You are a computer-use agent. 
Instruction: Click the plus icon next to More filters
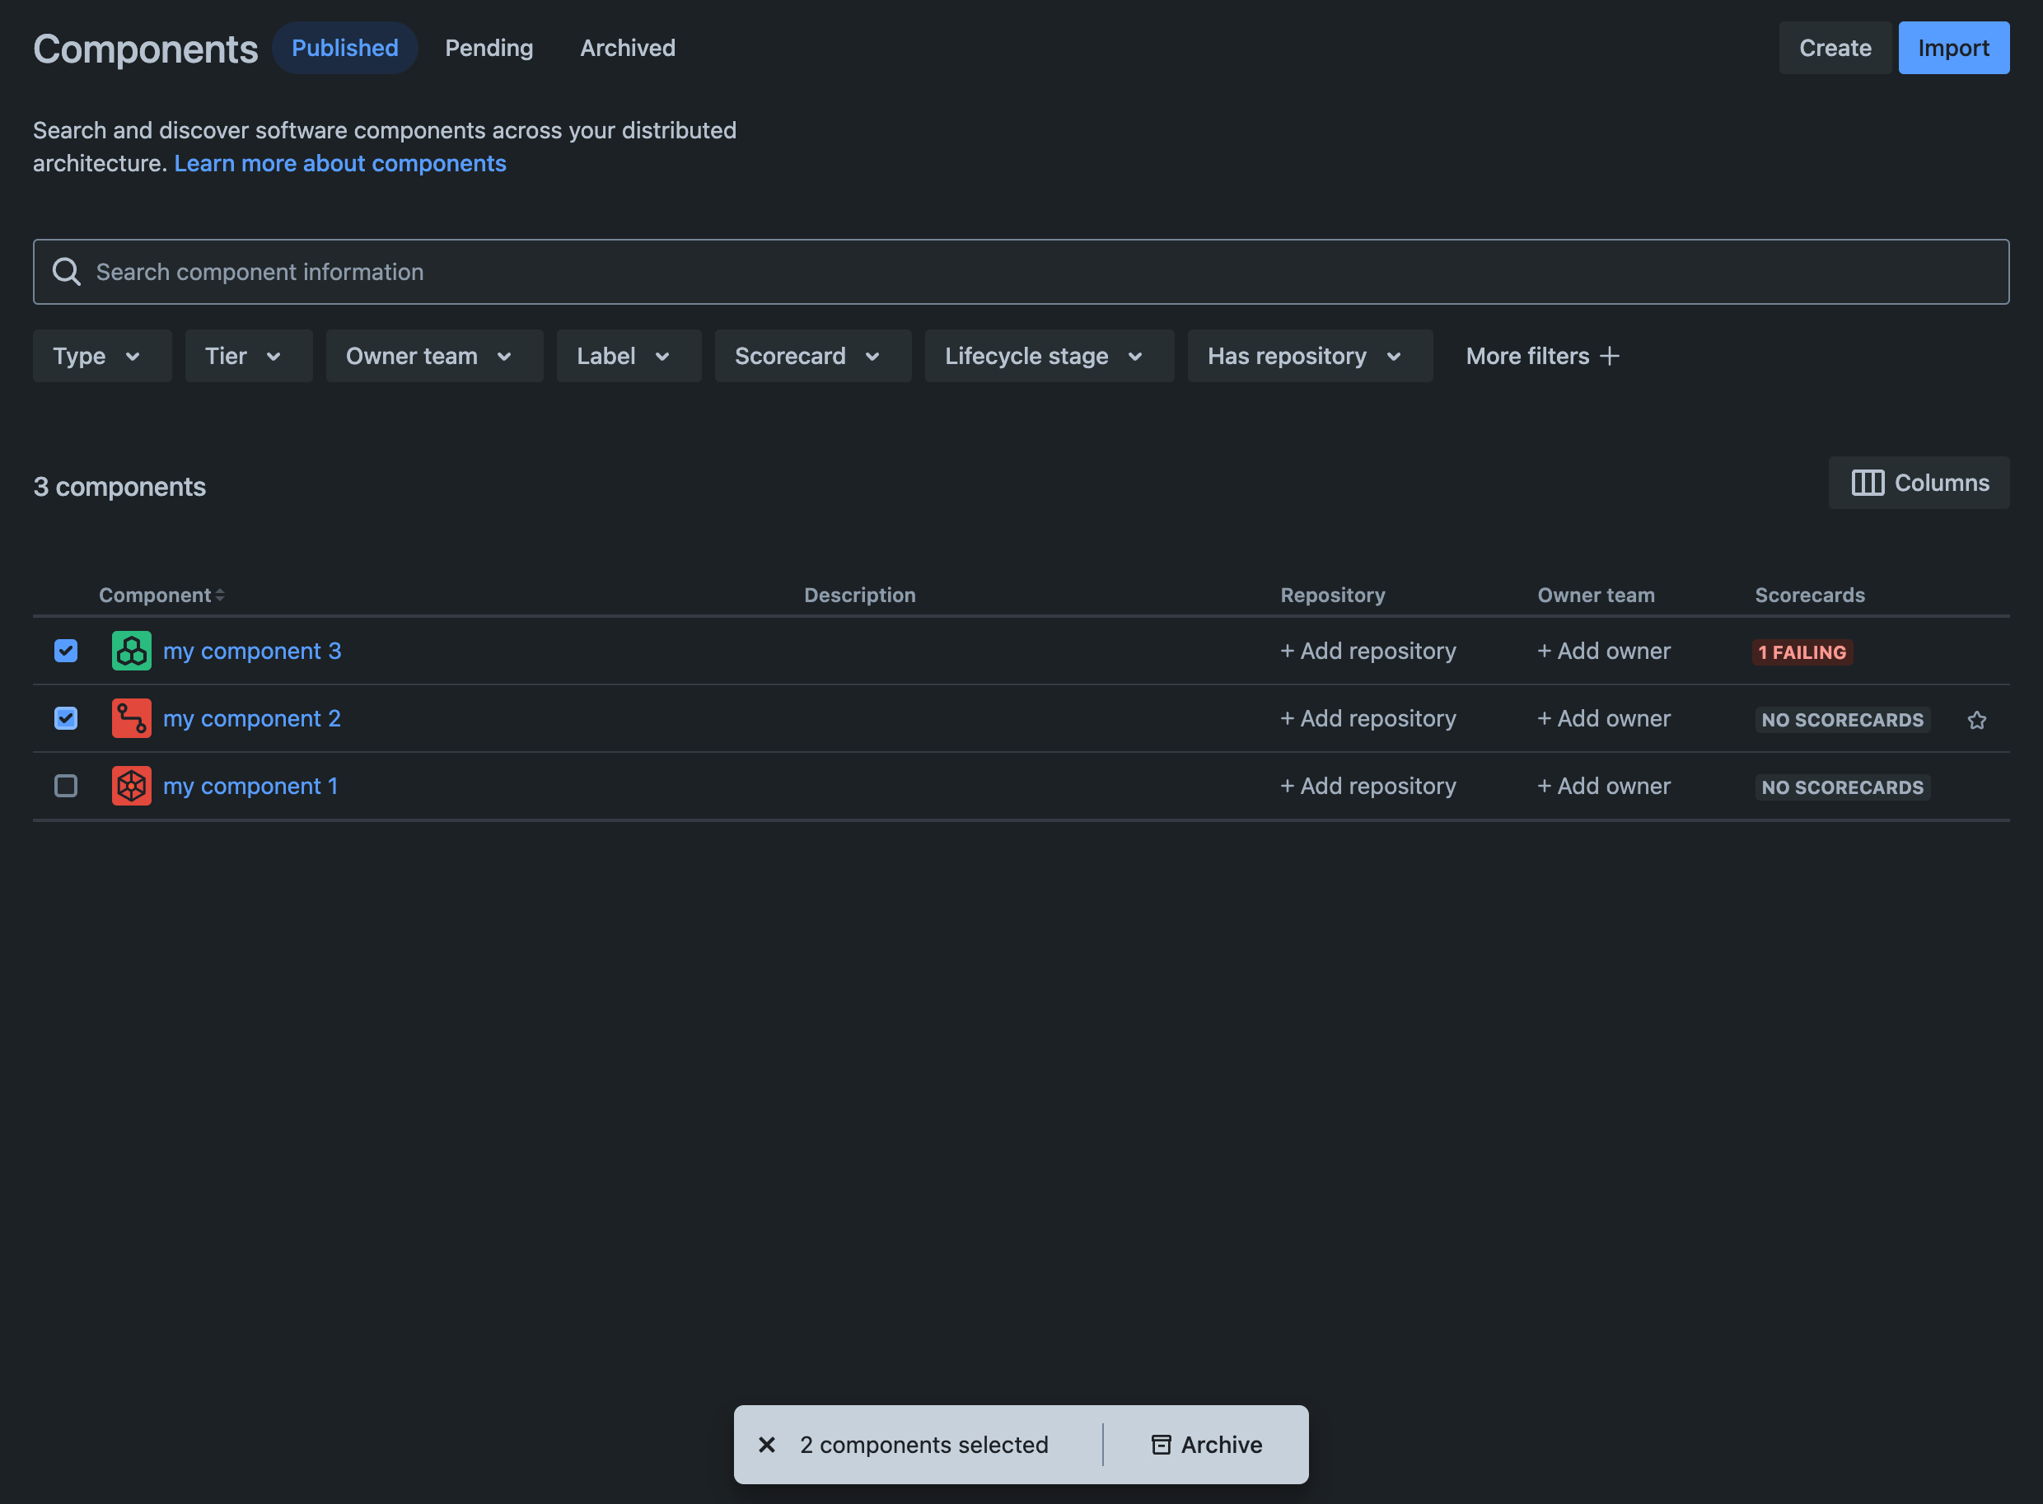pos(1610,356)
